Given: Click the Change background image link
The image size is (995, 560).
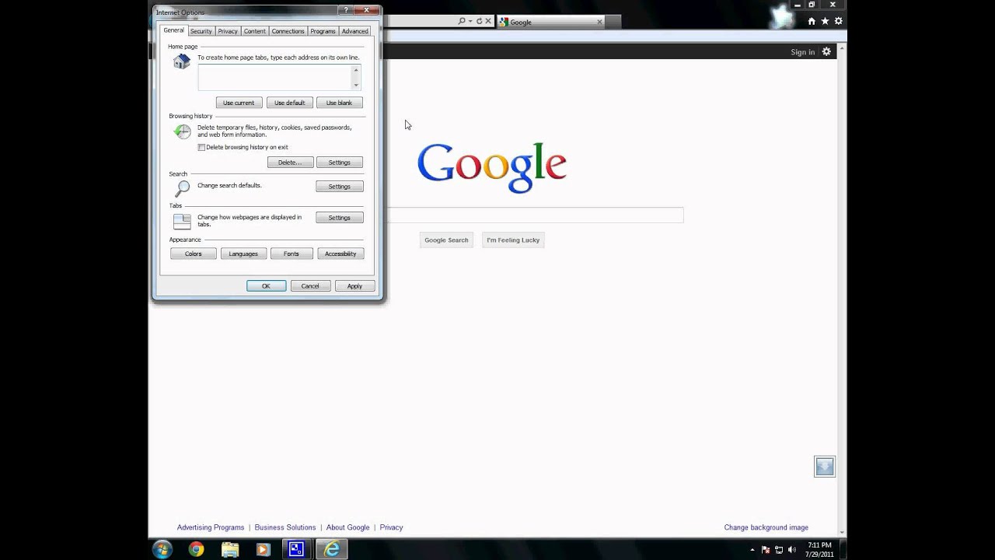Looking at the screenshot, I should [x=766, y=527].
